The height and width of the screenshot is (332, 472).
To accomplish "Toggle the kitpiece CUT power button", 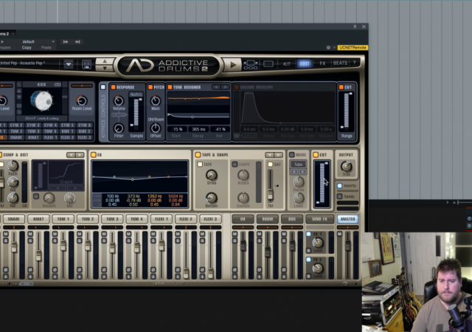I will click(x=341, y=87).
